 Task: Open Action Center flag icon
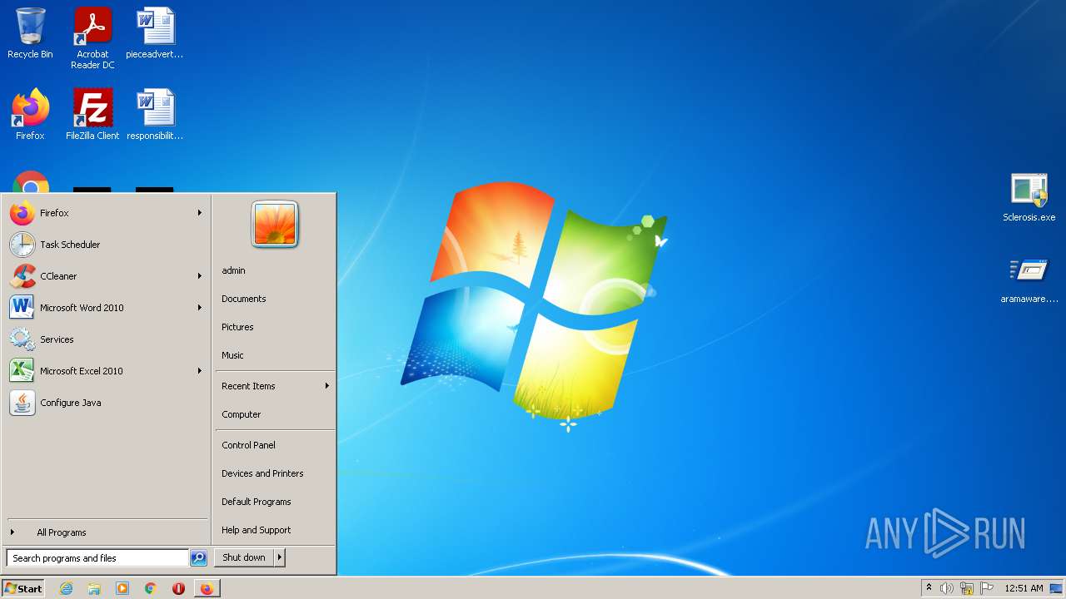pyautogui.click(x=987, y=588)
